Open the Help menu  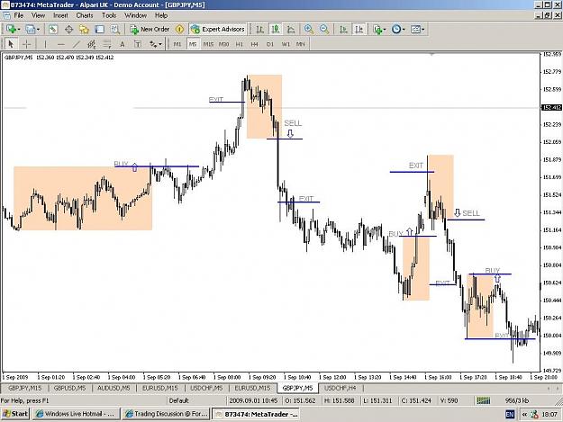pos(161,15)
